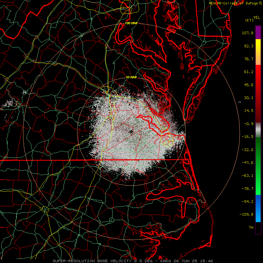Click the 100 NMI range ring label
Screen dimensions: 263x263
(x=131, y=23)
